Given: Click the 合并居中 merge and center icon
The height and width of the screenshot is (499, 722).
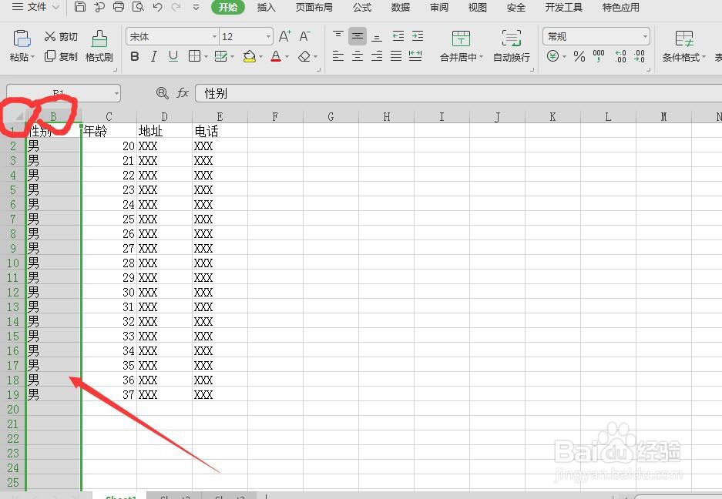Looking at the screenshot, I should pyautogui.click(x=461, y=39).
